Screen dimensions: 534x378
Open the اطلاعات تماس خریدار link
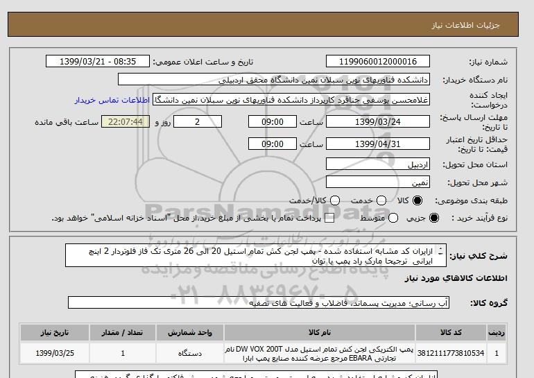pyautogui.click(x=112, y=101)
